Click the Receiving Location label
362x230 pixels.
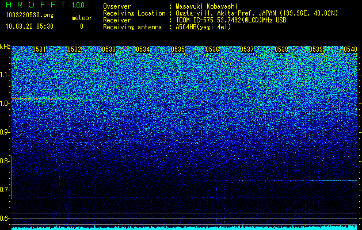point(134,13)
